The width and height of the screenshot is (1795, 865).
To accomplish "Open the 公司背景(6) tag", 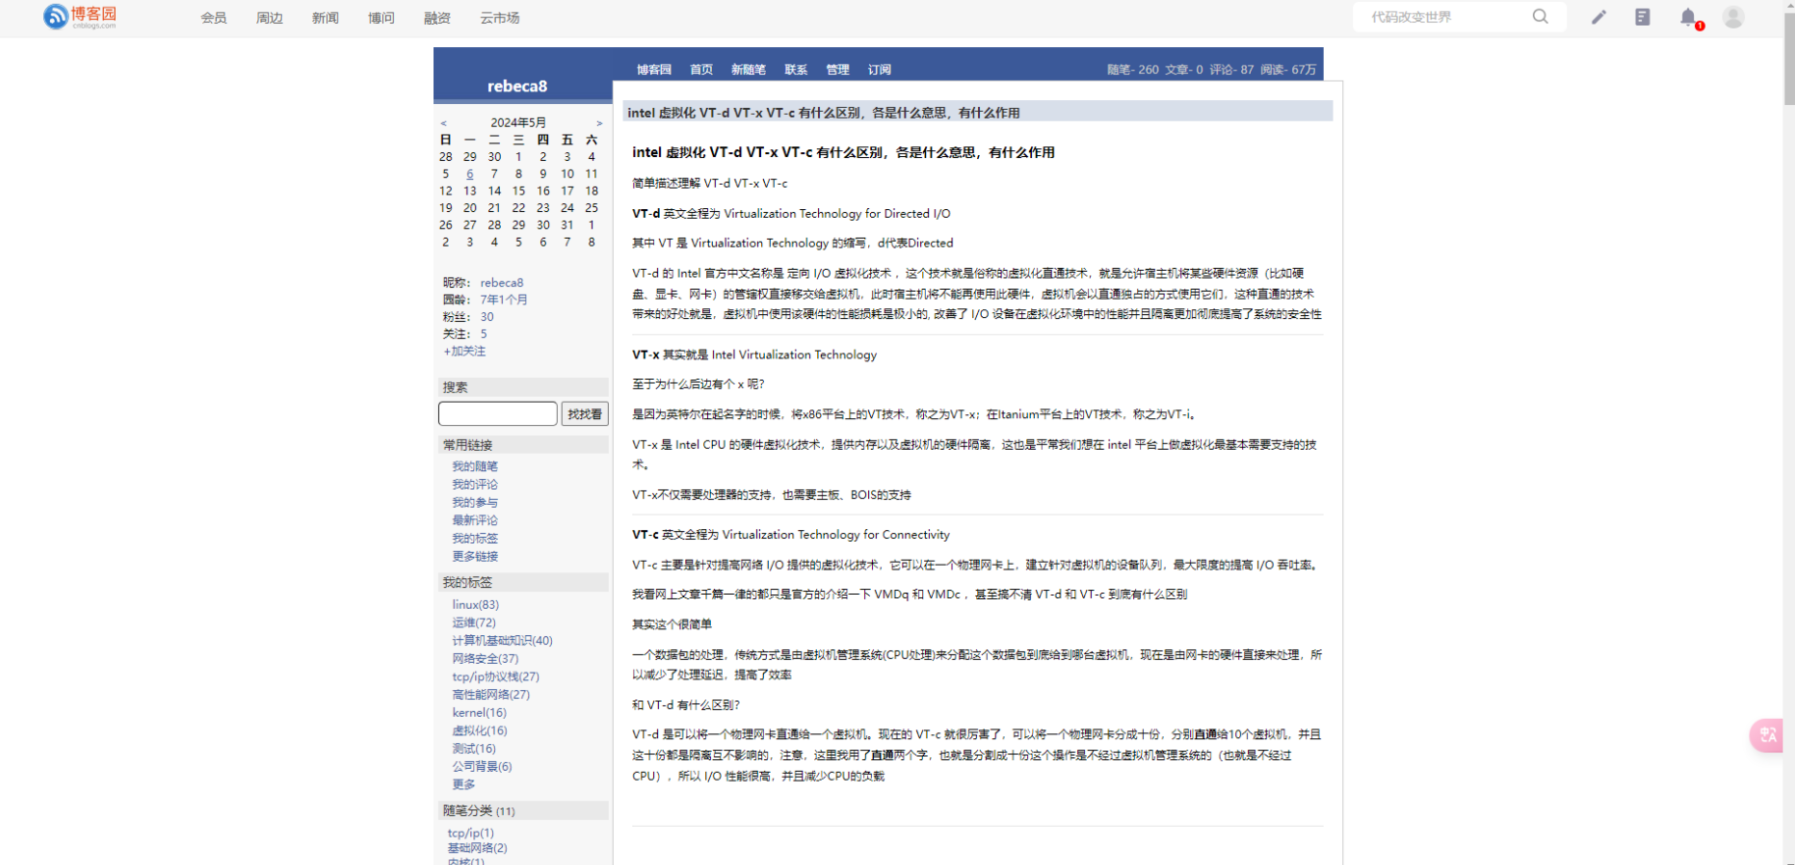I will coord(482,766).
